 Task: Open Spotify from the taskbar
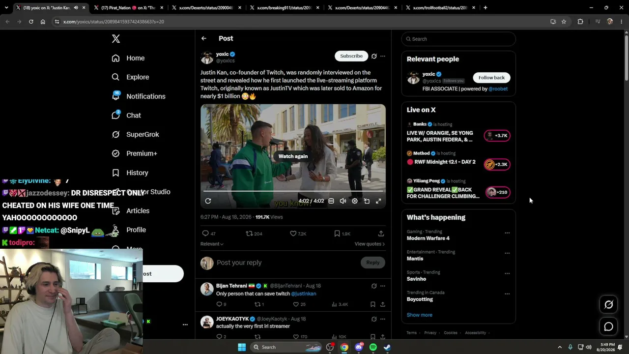pos(373,347)
